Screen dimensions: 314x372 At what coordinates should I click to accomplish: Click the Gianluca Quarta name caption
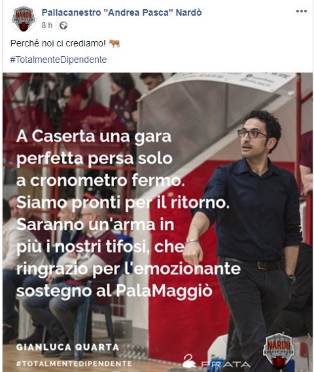(x=67, y=347)
